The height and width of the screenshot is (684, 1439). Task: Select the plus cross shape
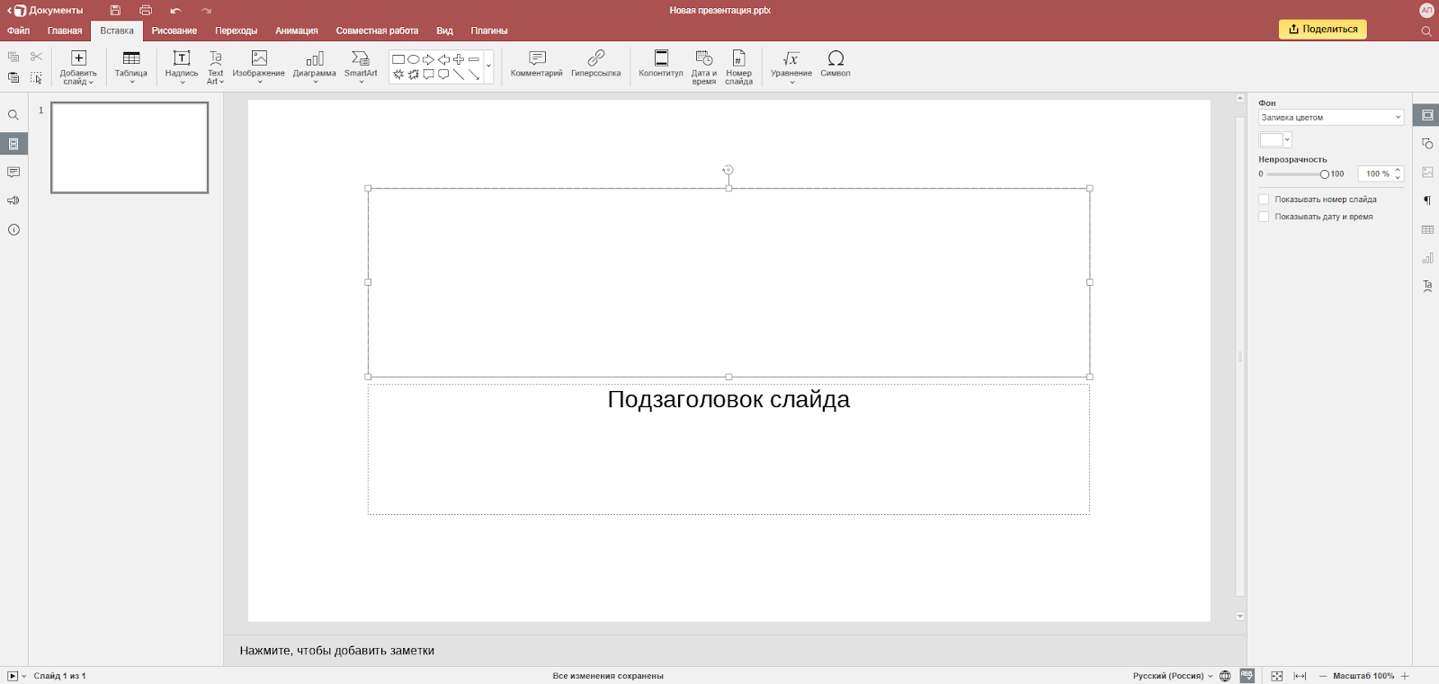tap(459, 59)
